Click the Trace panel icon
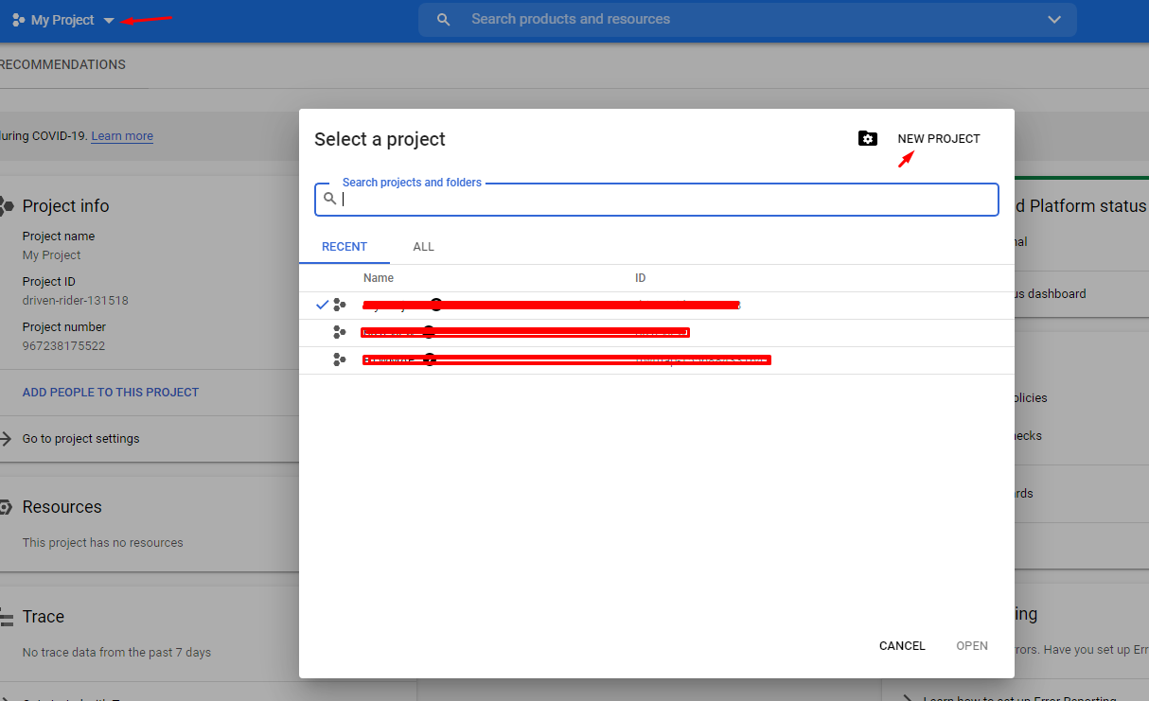 coord(8,616)
